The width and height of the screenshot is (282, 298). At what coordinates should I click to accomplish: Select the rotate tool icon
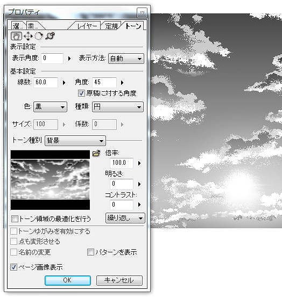coord(39,36)
